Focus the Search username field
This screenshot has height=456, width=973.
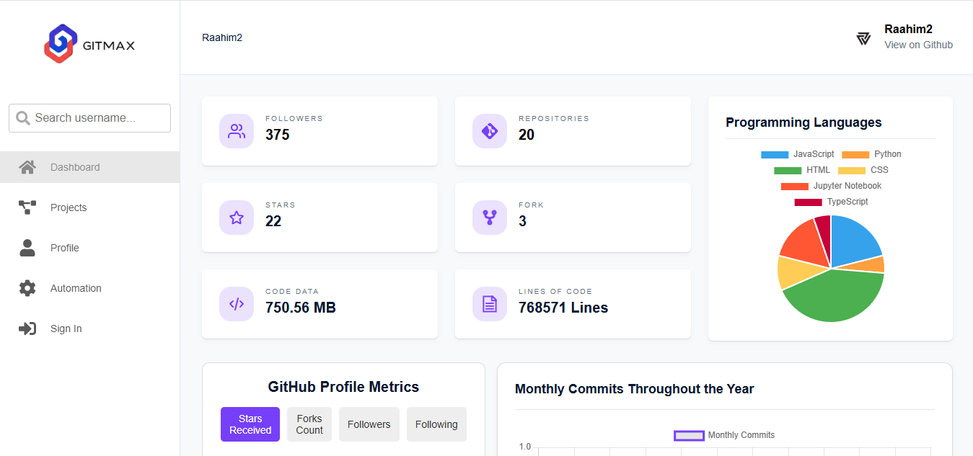pyautogui.click(x=90, y=118)
